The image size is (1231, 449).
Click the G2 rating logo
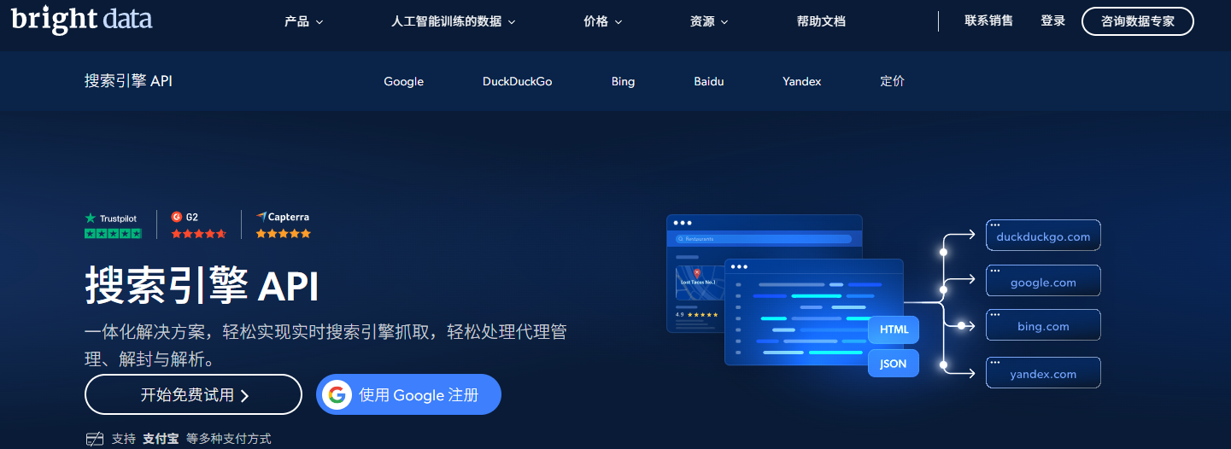pyautogui.click(x=185, y=218)
